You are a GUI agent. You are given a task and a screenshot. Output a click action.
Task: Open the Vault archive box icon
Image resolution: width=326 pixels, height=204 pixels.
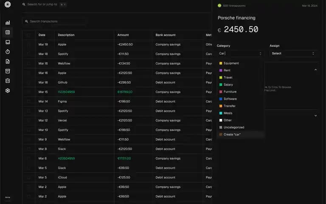click(8, 71)
